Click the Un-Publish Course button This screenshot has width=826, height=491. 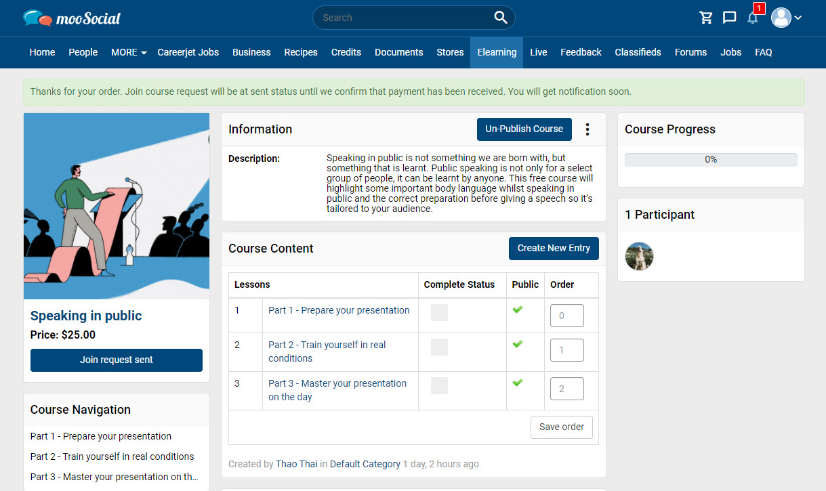tap(524, 129)
